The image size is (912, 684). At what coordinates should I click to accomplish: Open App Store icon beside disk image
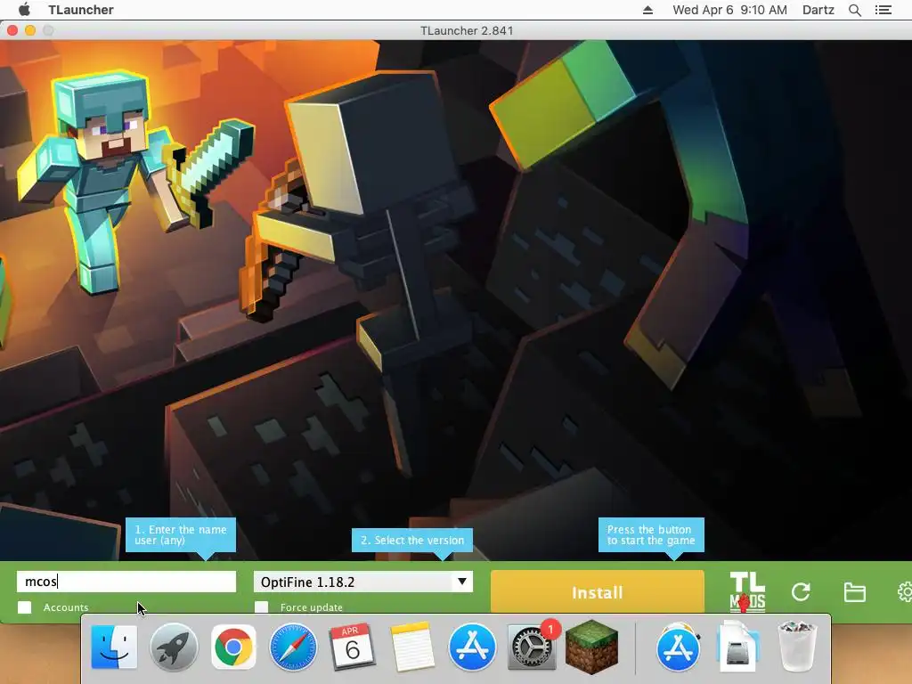pos(678,647)
